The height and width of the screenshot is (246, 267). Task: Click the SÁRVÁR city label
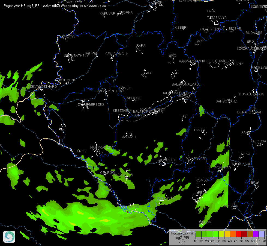[92, 53]
